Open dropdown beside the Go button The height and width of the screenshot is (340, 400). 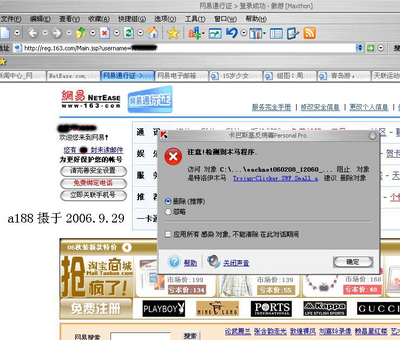381,48
